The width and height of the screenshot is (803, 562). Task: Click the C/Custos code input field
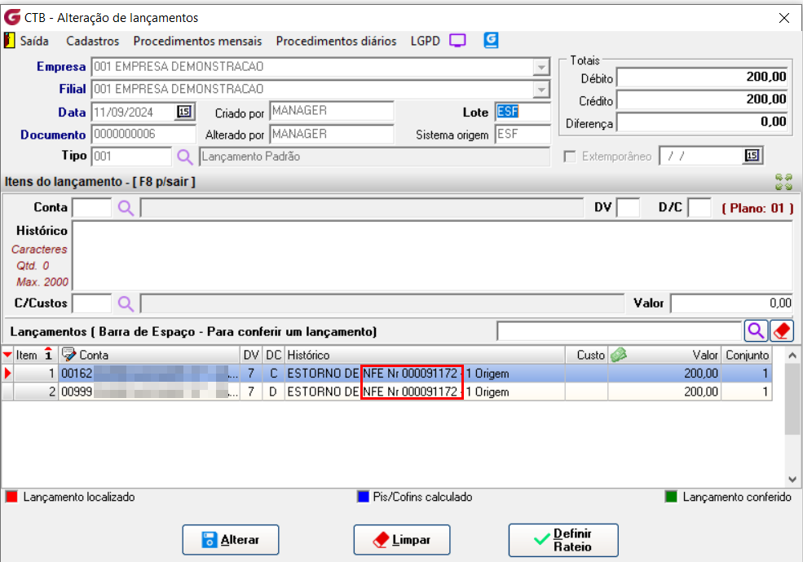tap(92, 303)
